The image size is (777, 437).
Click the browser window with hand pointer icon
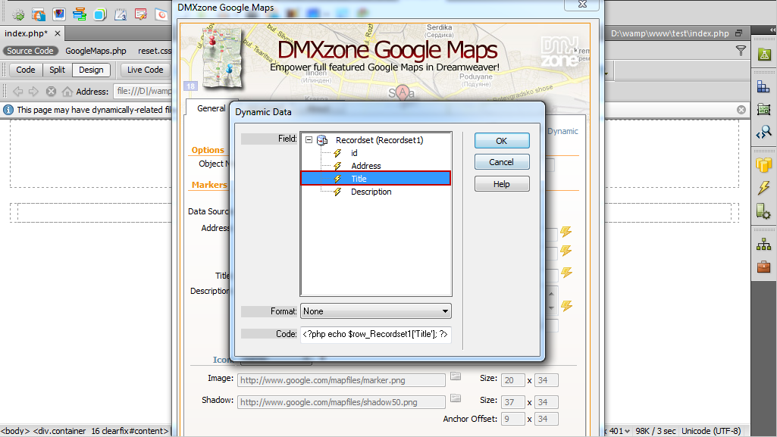[39, 15]
